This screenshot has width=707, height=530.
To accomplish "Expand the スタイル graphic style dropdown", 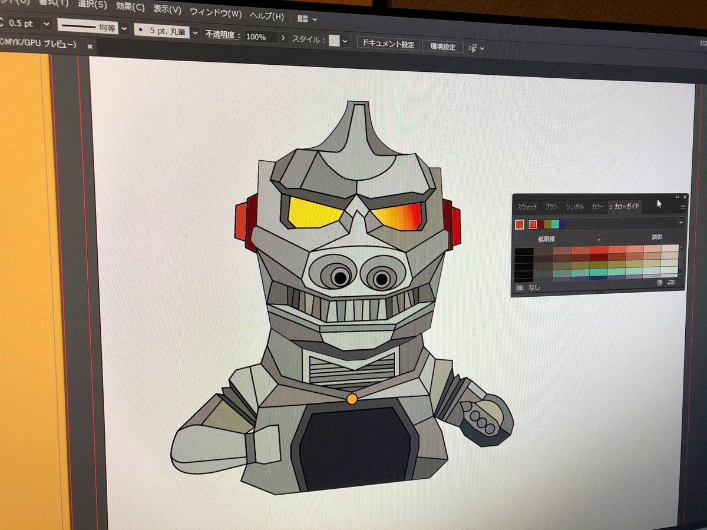I will pyautogui.click(x=345, y=41).
